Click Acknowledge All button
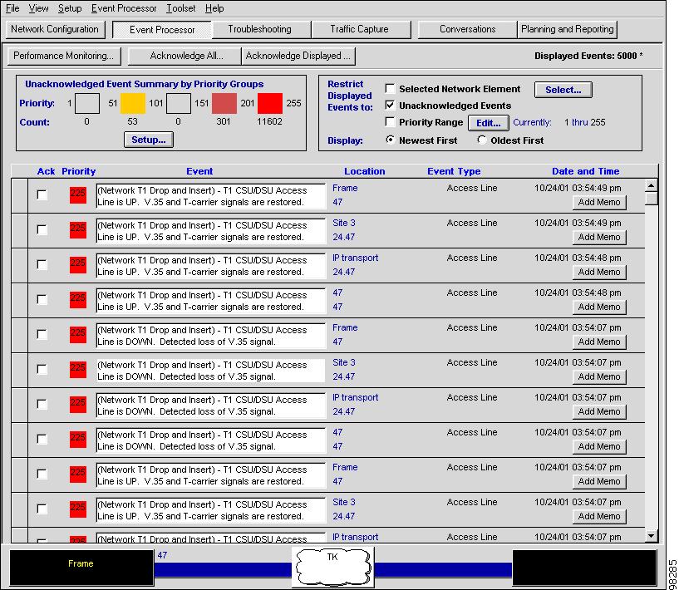 (x=185, y=56)
